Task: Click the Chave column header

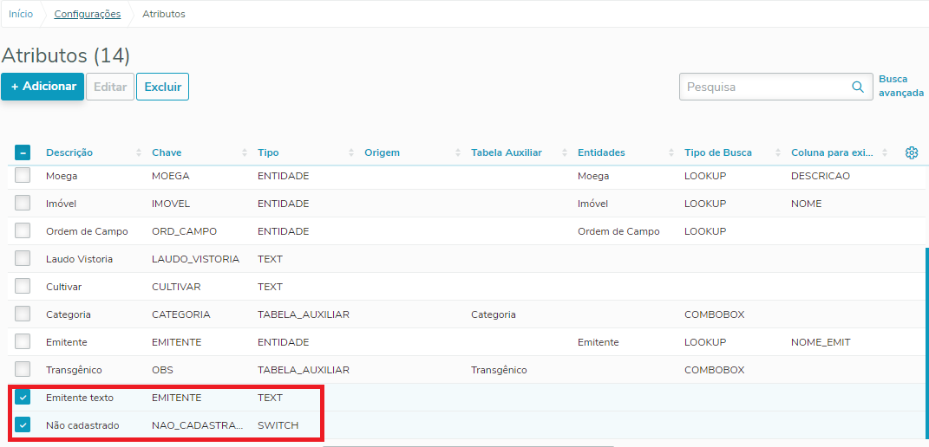Action: [x=167, y=152]
